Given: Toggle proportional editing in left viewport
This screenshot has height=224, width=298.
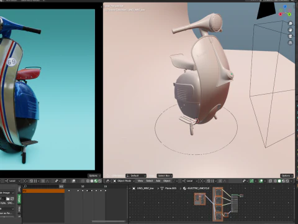Looking at the screenshot, I should coord(43,181).
